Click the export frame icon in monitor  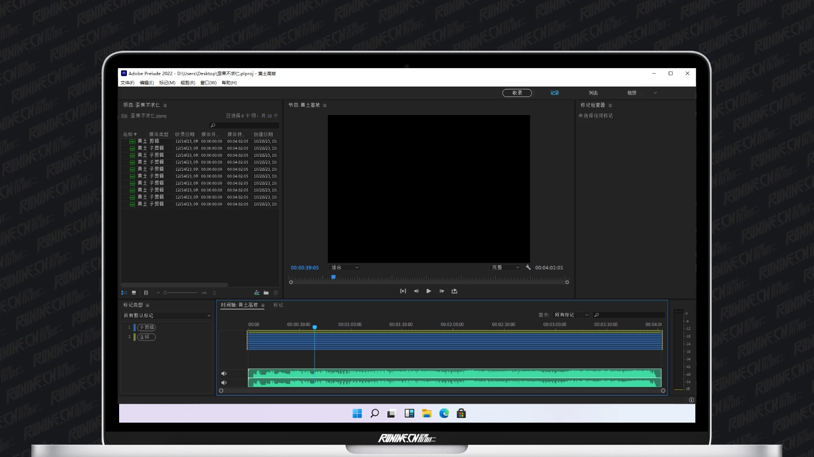point(454,291)
